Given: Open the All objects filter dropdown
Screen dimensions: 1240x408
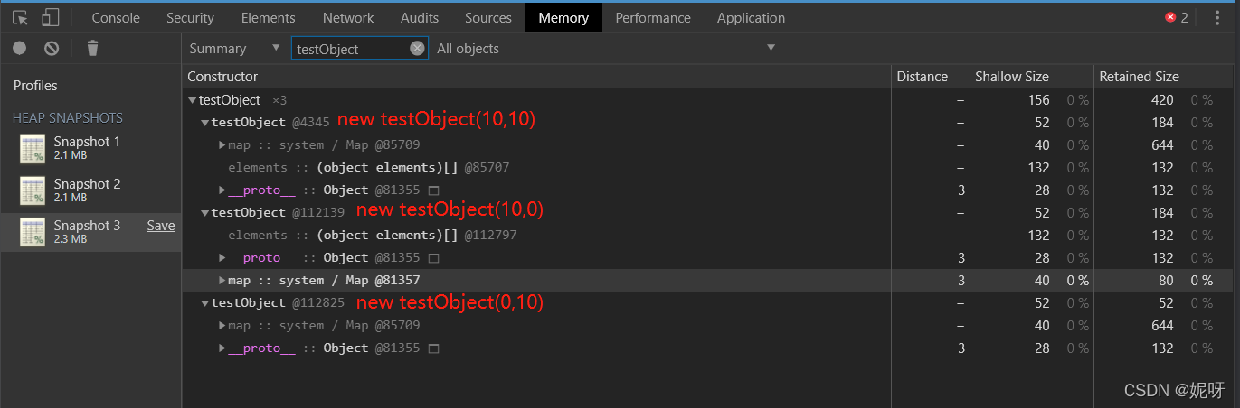Looking at the screenshot, I should 606,49.
